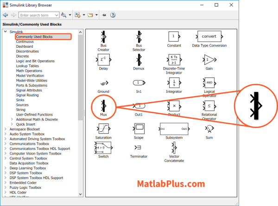Expand the Additional Math & Discrete node
Image resolution: width=278 pixels, height=206 pixels.
point(12,119)
